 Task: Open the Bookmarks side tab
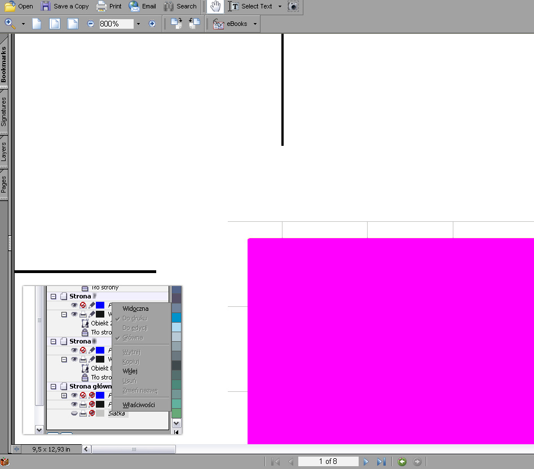point(4,64)
